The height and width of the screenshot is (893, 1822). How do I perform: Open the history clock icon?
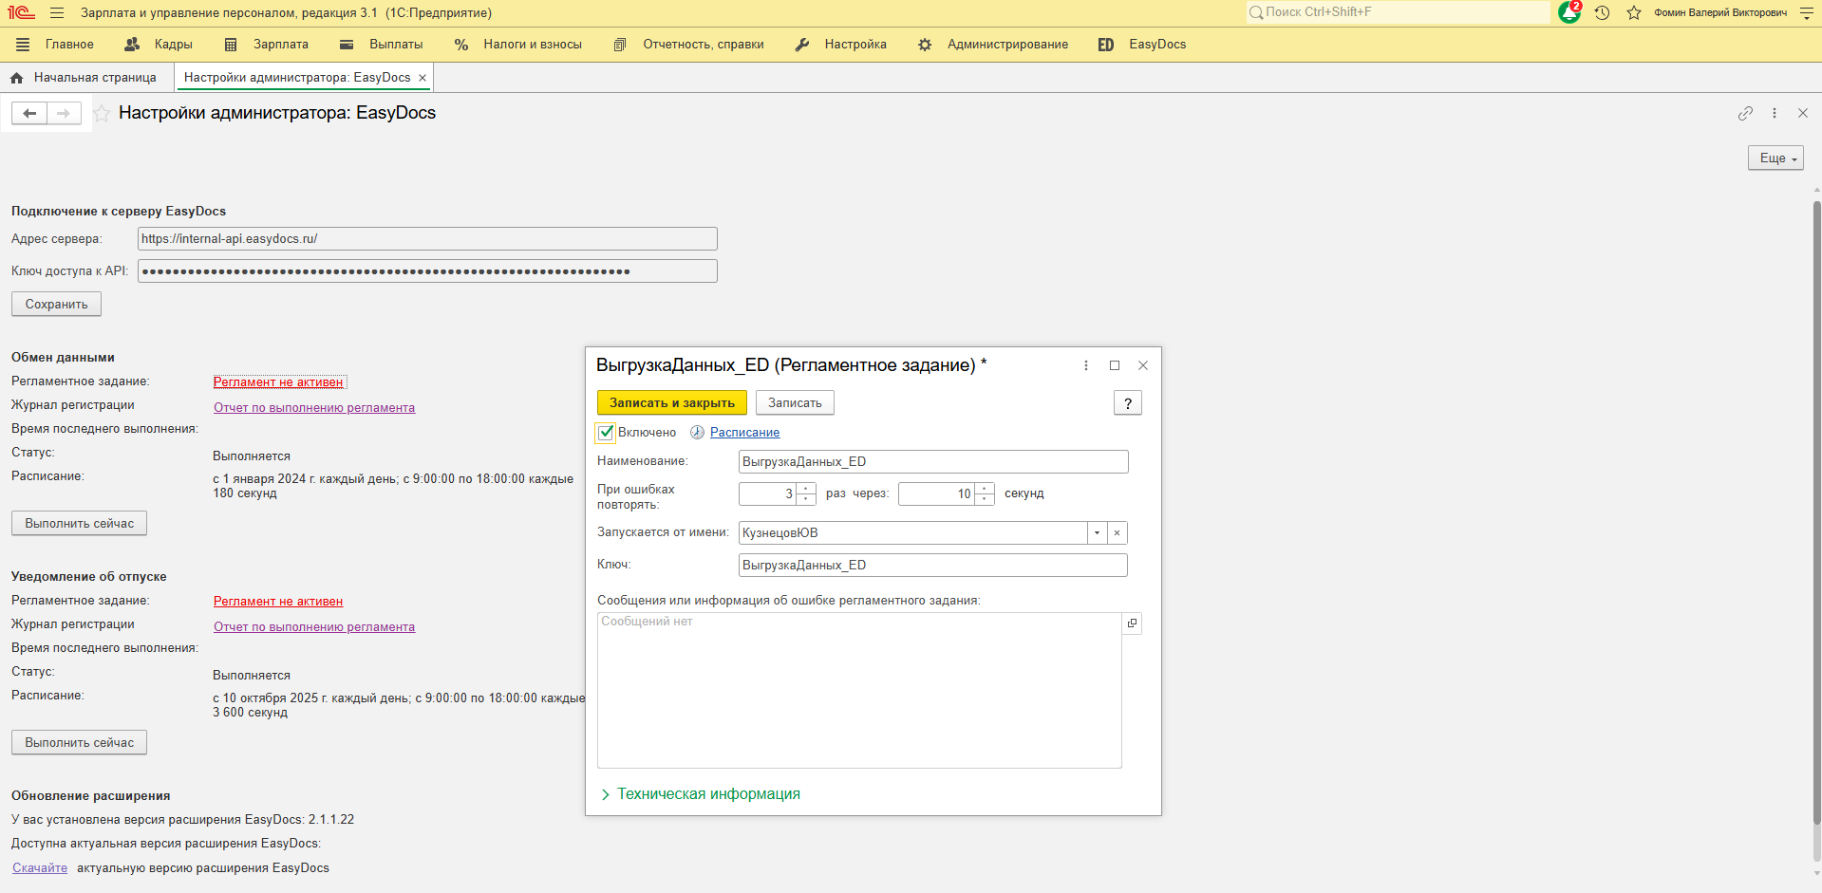tap(1602, 13)
